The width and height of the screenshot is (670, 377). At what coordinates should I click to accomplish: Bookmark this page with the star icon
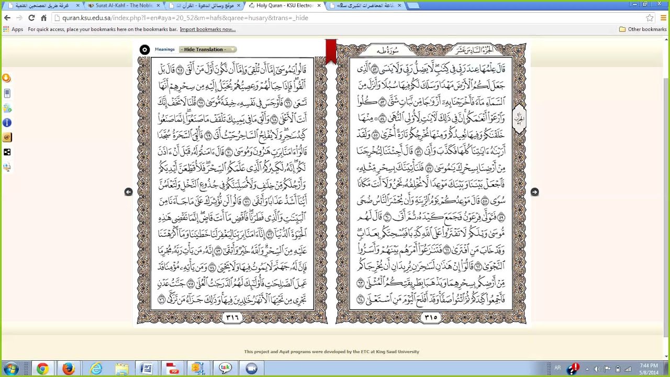click(x=650, y=18)
